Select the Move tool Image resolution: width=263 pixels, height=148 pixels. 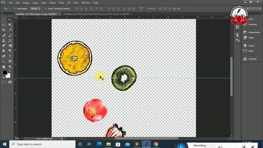pos(10,20)
